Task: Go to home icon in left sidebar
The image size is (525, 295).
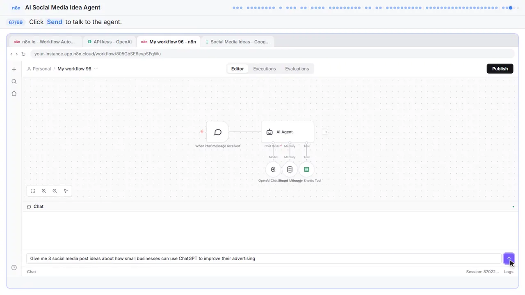Action: [14, 93]
